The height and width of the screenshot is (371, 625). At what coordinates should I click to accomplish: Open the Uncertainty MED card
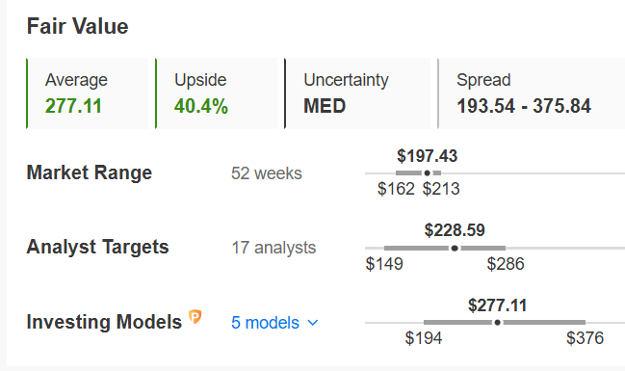coord(357,93)
